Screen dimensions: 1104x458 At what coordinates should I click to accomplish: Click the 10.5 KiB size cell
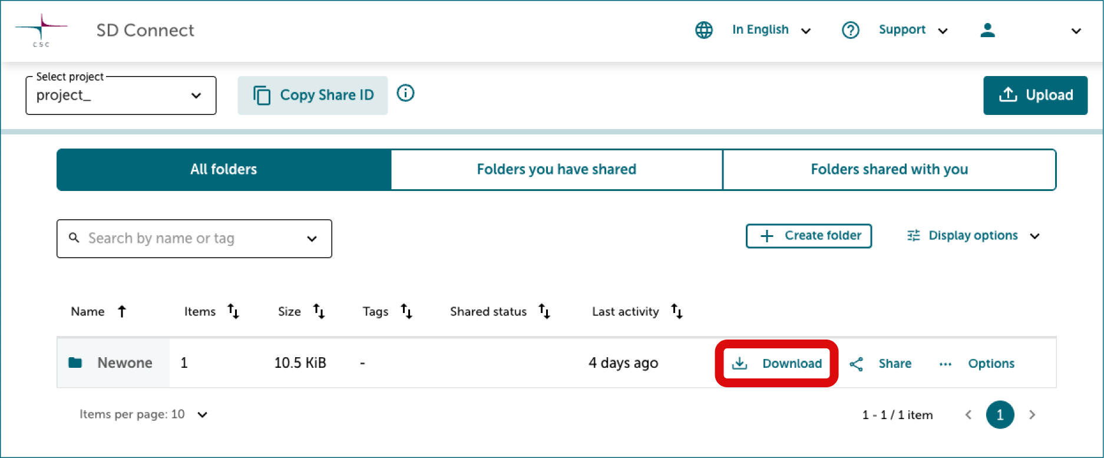300,363
